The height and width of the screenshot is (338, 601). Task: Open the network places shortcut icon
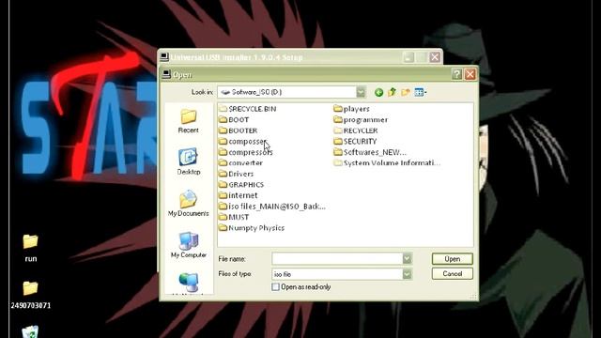click(x=188, y=283)
